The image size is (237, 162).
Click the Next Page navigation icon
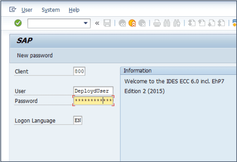click(x=212, y=23)
